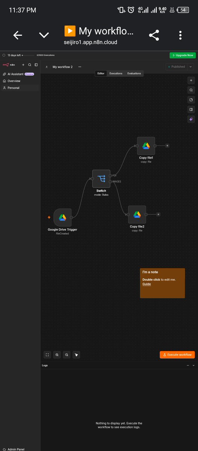Image resolution: width=198 pixels, height=451 pixels.
Task: Click the n8n logo in sidebar
Action: click(8, 65)
